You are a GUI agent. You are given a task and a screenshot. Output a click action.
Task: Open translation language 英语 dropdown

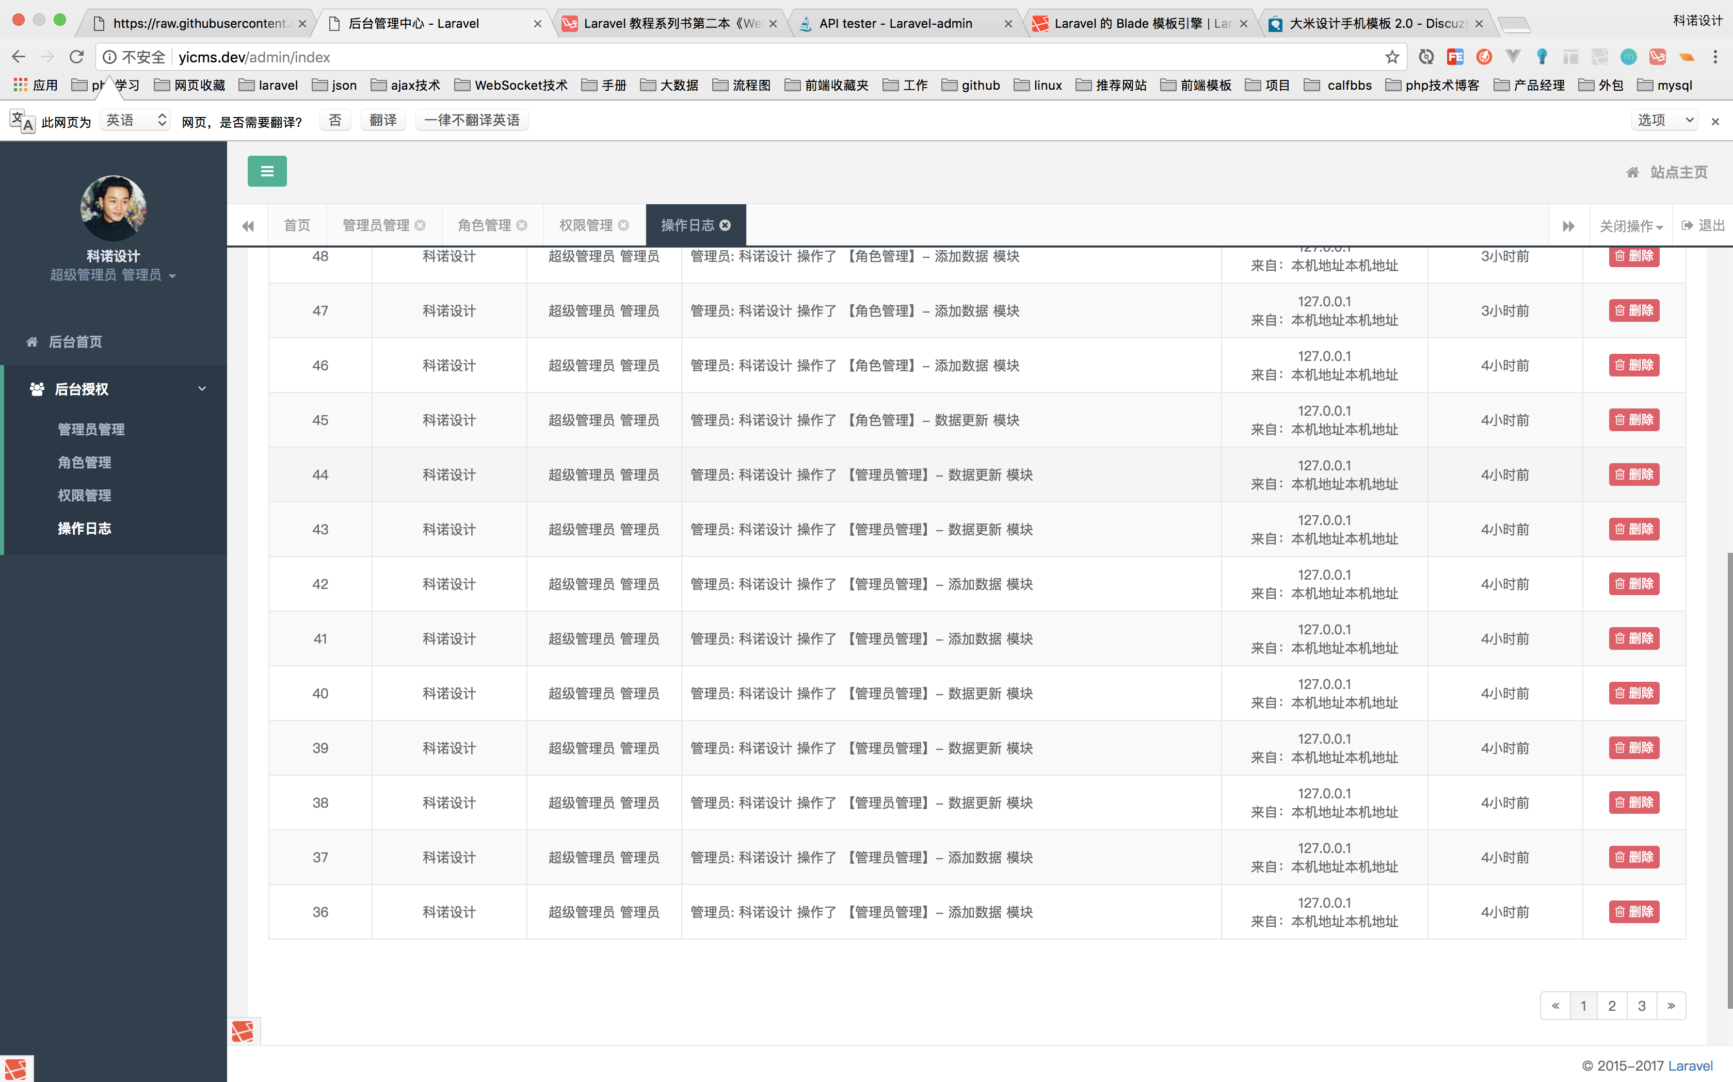[135, 120]
